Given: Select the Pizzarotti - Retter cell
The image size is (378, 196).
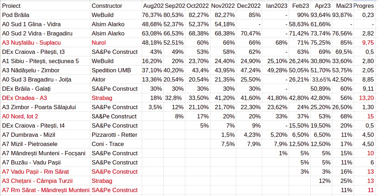Looking at the screenshot, I should pos(114,135).
